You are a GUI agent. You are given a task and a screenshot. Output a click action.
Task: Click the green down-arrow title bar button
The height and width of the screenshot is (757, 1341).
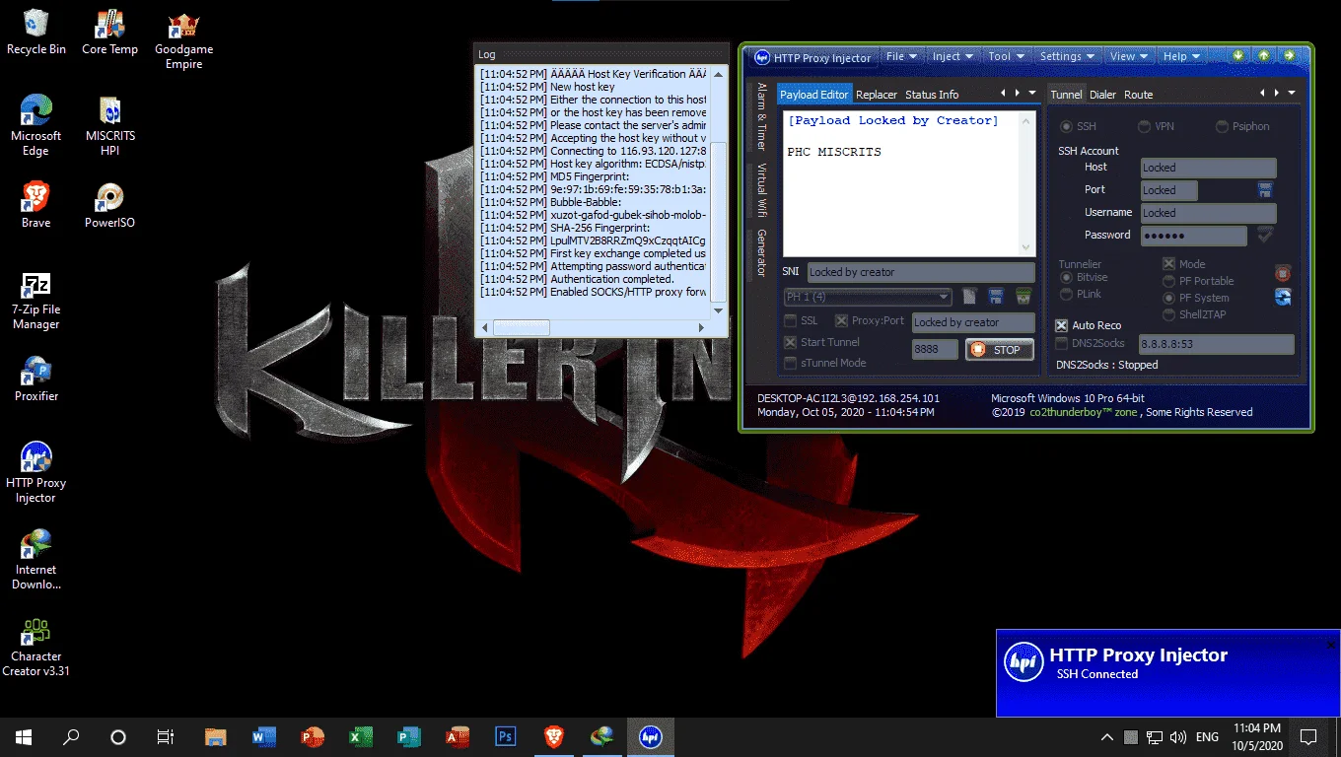(x=1238, y=56)
